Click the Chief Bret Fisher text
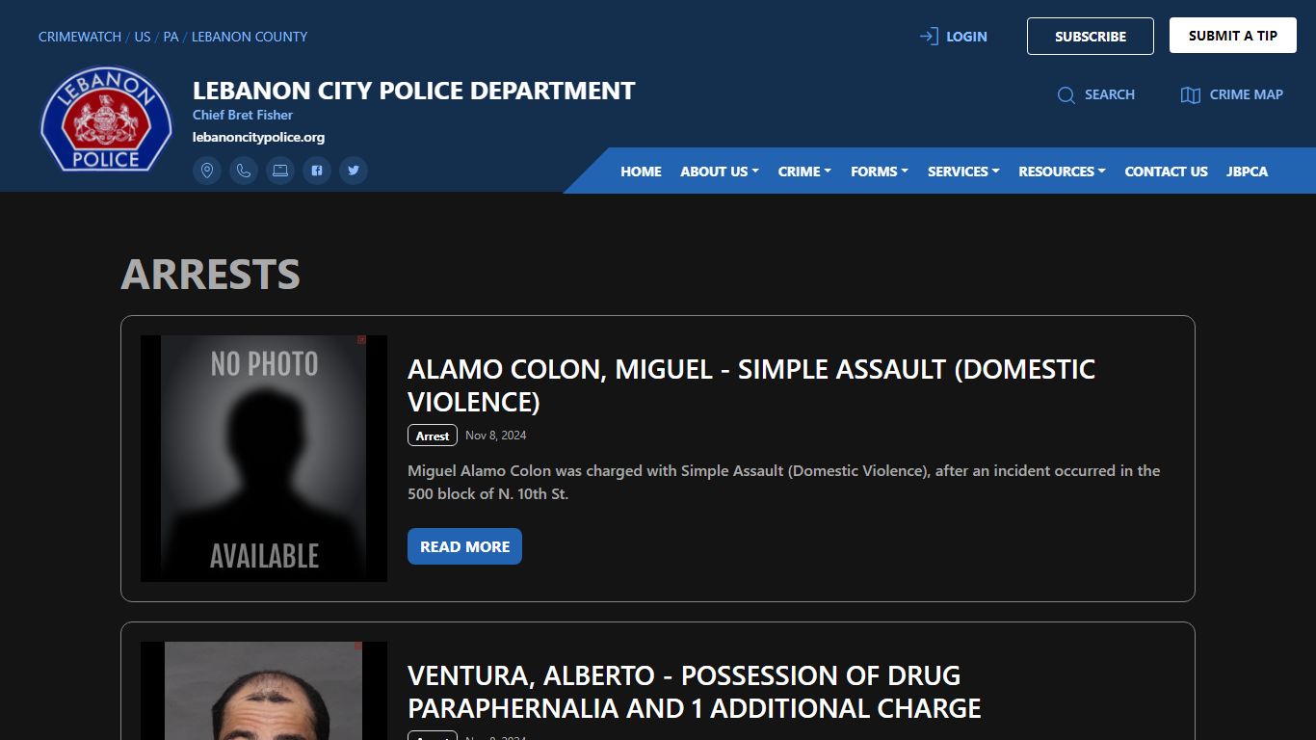Image resolution: width=1316 pixels, height=740 pixels. pos(243,115)
